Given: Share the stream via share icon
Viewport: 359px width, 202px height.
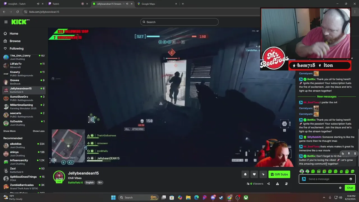Looking at the screenshot, I should 268,184.
